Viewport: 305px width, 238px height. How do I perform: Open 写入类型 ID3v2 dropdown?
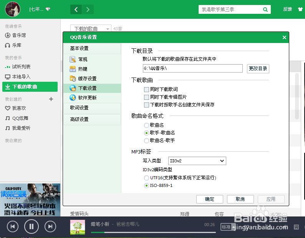click(x=197, y=161)
